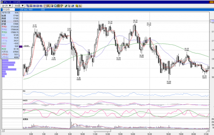Click the purple price level marker
214x135 pixels.
[x=21, y=46]
